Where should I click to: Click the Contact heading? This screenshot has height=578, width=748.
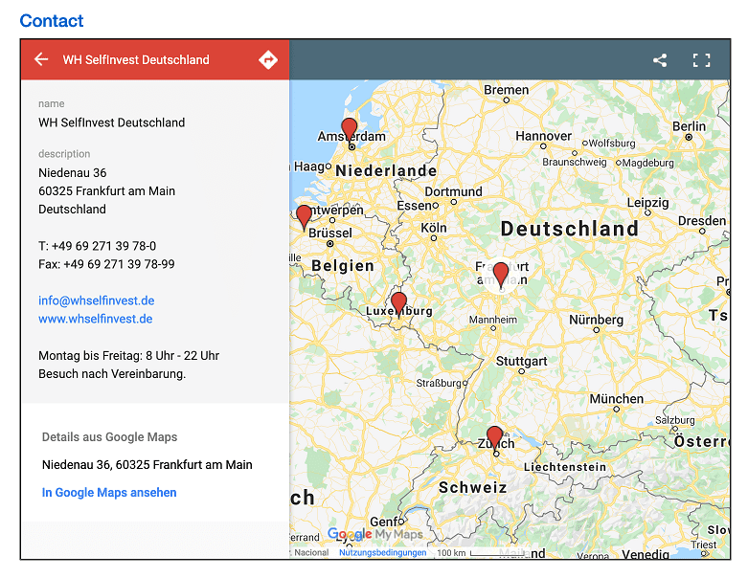(52, 20)
